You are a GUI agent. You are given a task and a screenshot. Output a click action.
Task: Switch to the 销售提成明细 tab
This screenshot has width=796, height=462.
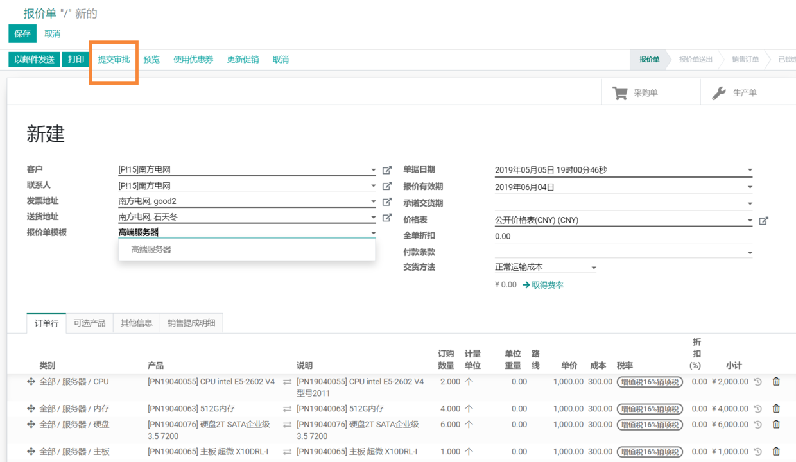(x=191, y=323)
